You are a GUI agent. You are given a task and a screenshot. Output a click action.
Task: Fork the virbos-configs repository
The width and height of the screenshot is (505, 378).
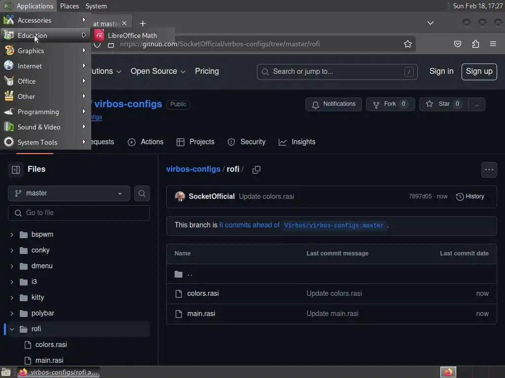[391, 104]
